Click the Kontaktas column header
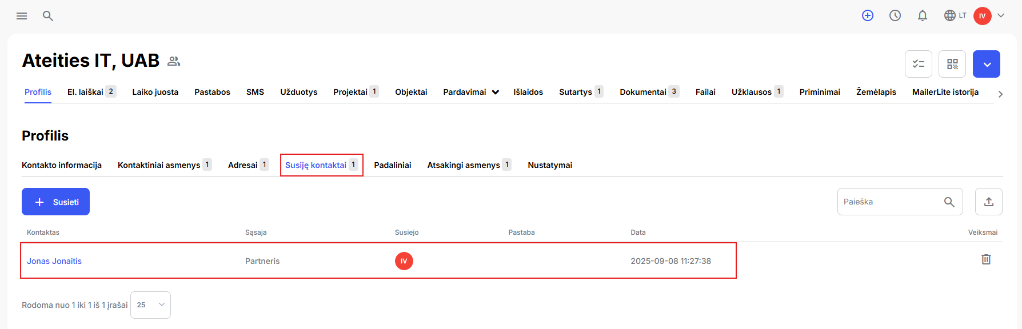This screenshot has height=329, width=1022. [43, 232]
